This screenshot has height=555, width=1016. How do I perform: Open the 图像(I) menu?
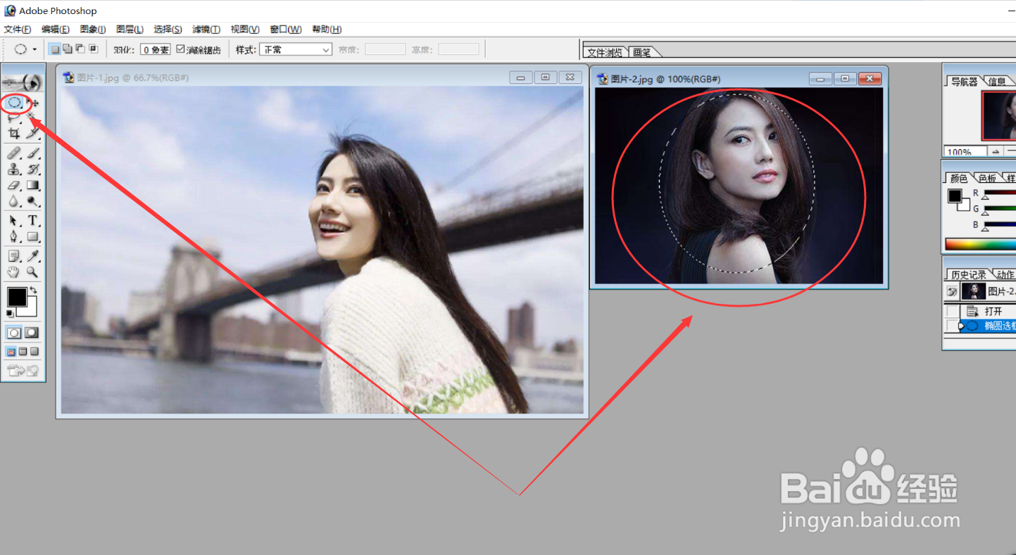pyautogui.click(x=93, y=29)
